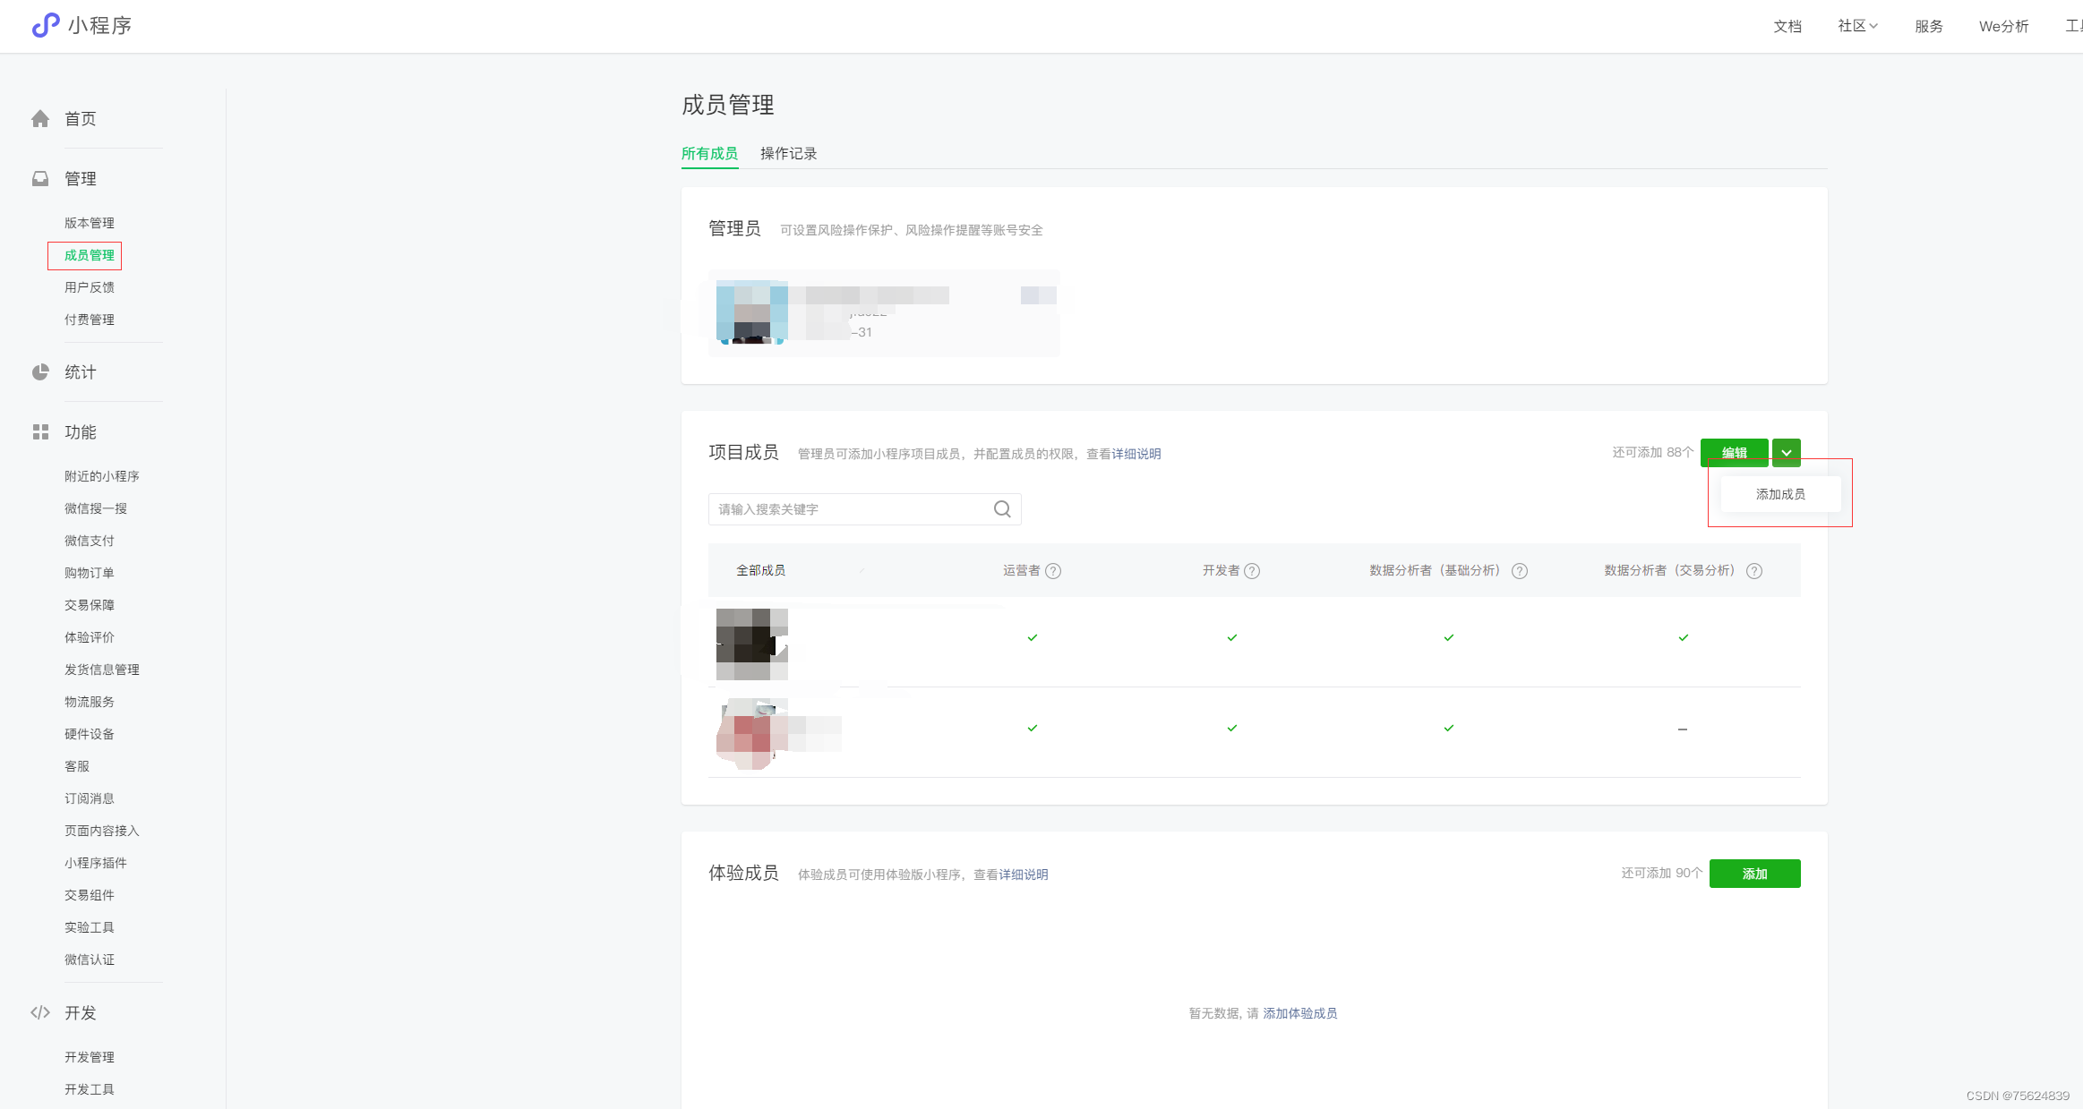Open 版本管理 in the sidebar
Viewport: 2083px width, 1109px height.
(90, 223)
